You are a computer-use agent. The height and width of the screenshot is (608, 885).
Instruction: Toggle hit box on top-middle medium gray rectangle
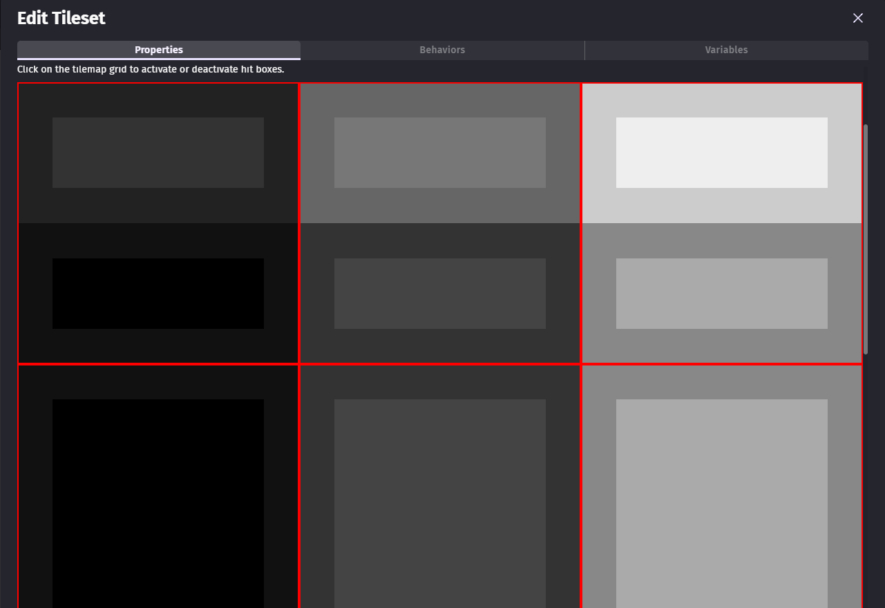440,153
